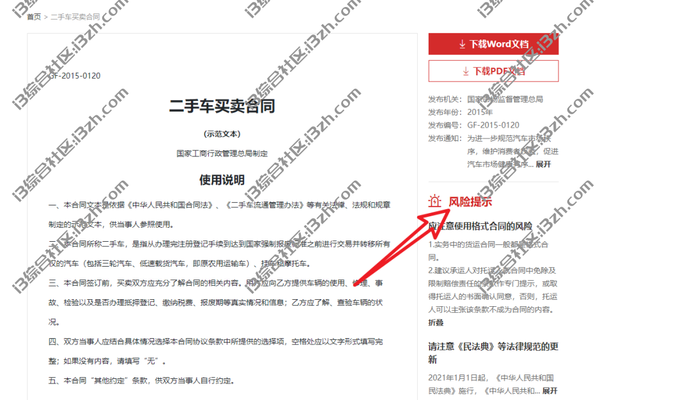
Task: Click the text 国家工商行政管理总局制定
Action: point(222,153)
